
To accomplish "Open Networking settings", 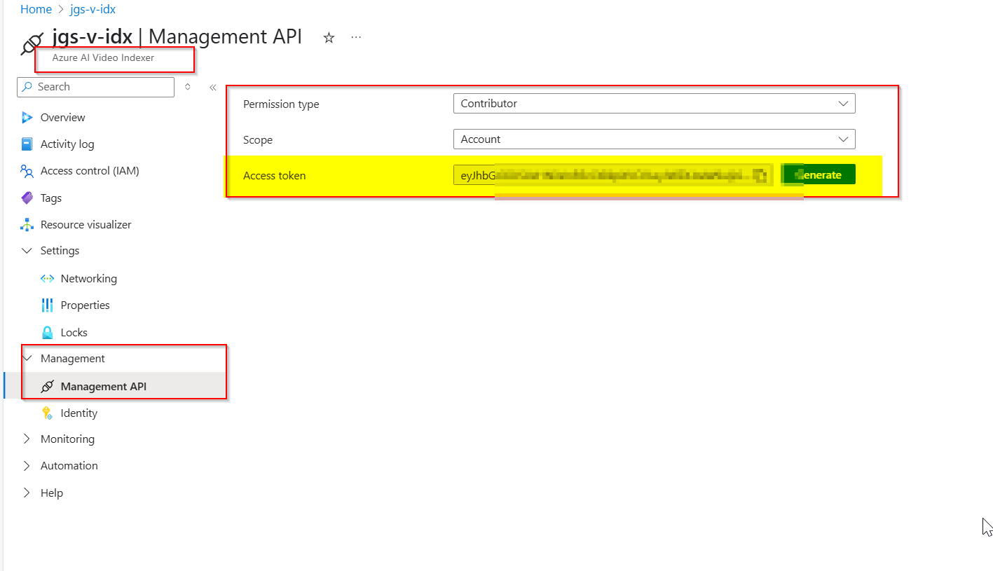I will tap(89, 278).
